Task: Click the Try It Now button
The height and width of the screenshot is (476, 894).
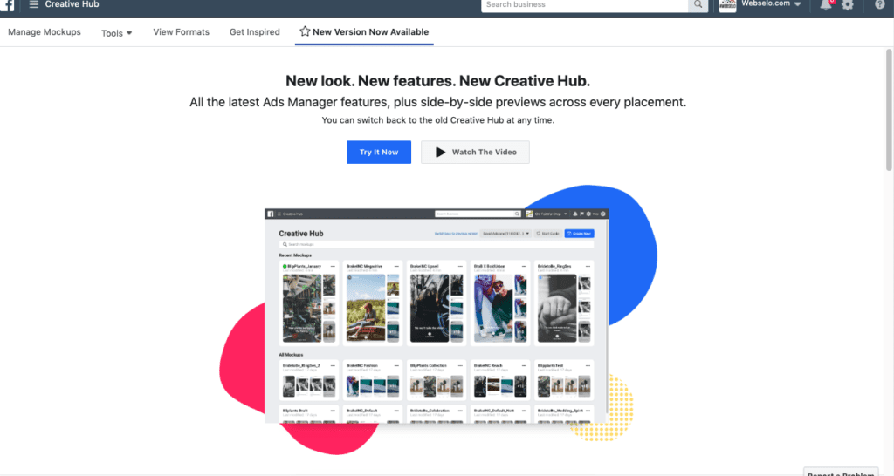Action: point(379,152)
